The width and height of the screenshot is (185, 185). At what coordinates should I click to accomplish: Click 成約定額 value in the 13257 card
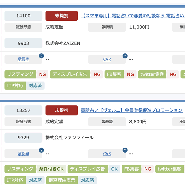point(54,122)
